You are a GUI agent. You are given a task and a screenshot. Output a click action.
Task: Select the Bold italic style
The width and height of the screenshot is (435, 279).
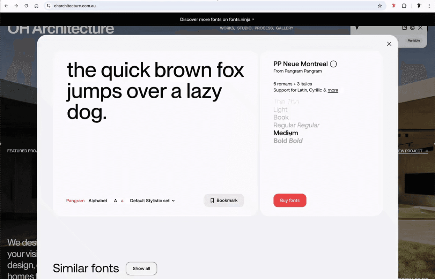pyautogui.click(x=296, y=141)
